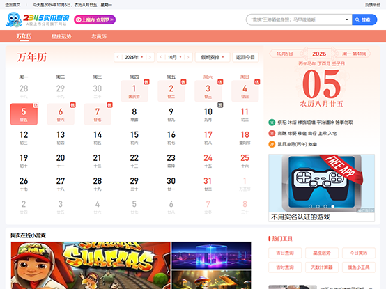The width and height of the screenshot is (386, 289).
Task: Select October 2 date cell
Action: tap(171, 91)
